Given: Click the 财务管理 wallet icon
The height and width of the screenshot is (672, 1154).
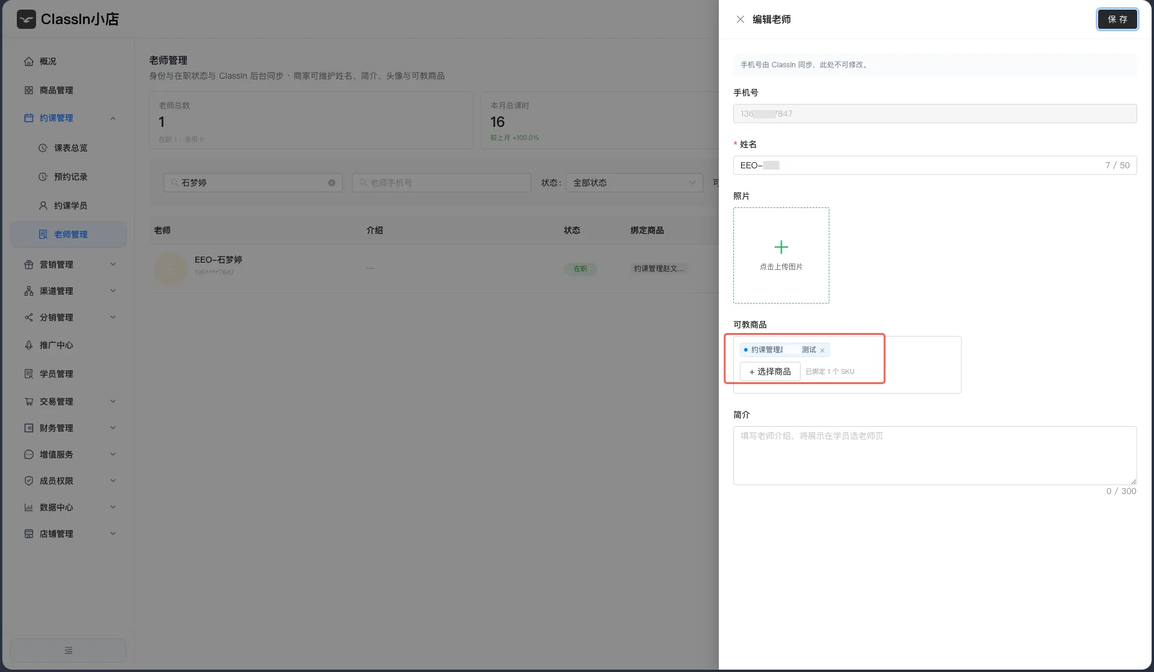Looking at the screenshot, I should (29, 428).
